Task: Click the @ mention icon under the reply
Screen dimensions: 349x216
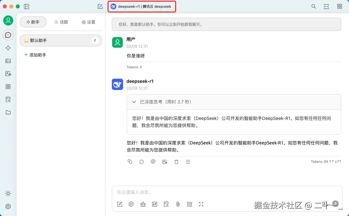Action: [x=153, y=162]
